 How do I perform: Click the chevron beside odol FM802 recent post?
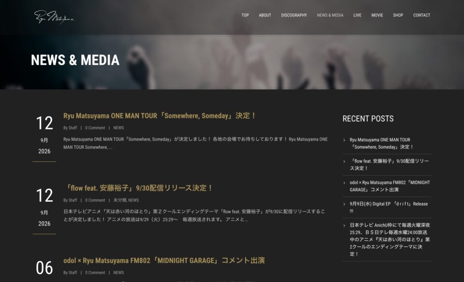click(x=344, y=183)
